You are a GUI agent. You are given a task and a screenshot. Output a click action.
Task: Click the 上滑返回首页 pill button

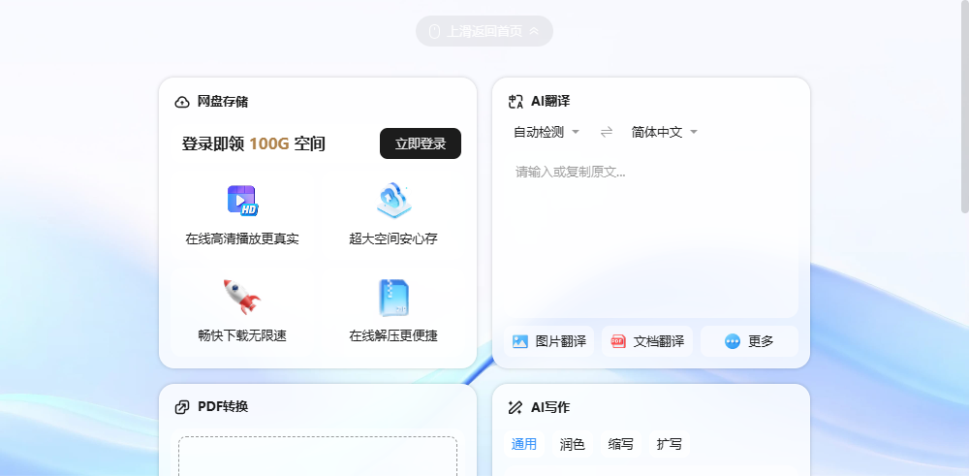tap(484, 31)
